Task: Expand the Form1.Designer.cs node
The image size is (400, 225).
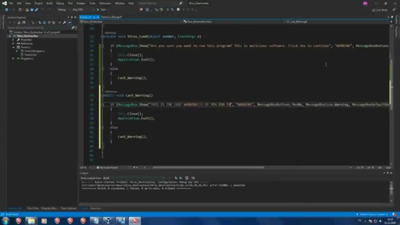Action: (17, 51)
